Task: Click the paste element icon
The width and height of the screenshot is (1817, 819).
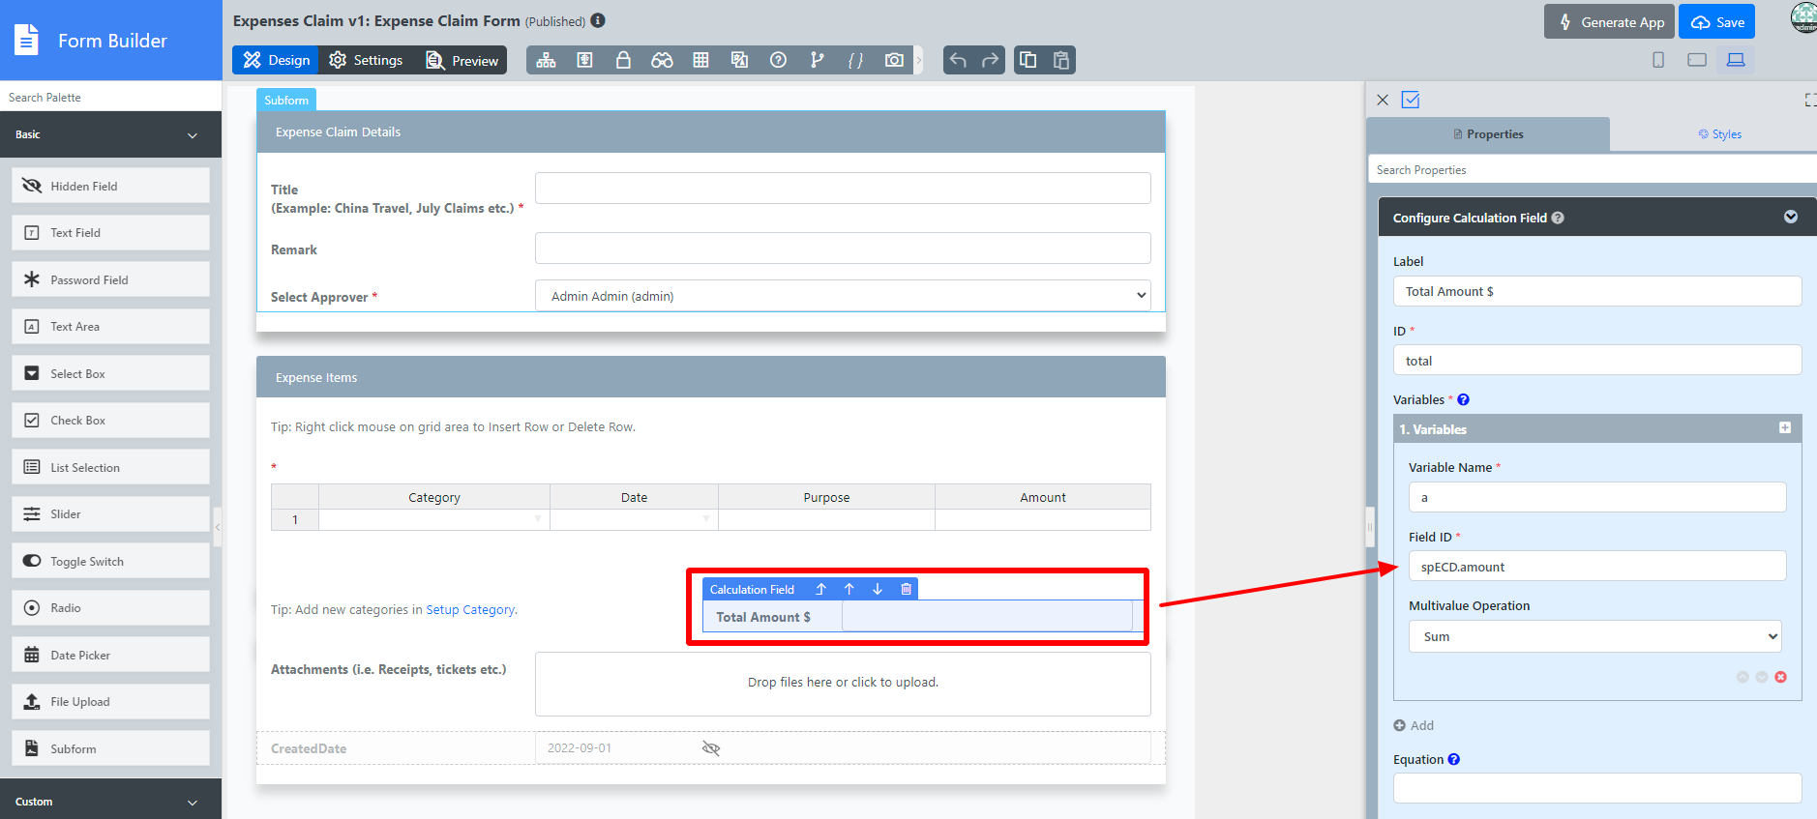Action: click(1061, 60)
